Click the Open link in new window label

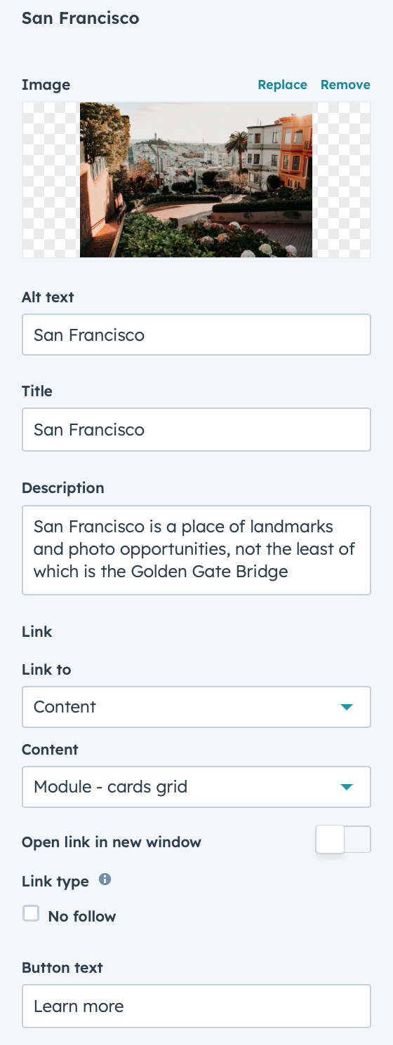click(112, 842)
